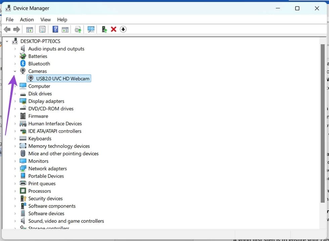Click the forward navigation arrow
329x241 pixels.
17,29
